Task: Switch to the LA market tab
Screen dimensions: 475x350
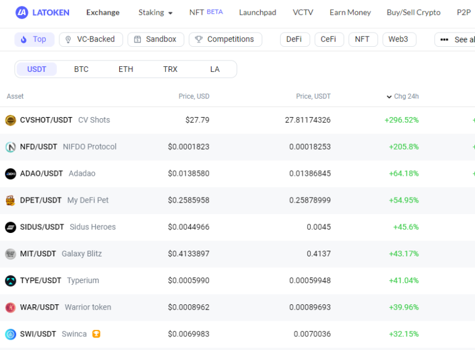Action: click(215, 69)
